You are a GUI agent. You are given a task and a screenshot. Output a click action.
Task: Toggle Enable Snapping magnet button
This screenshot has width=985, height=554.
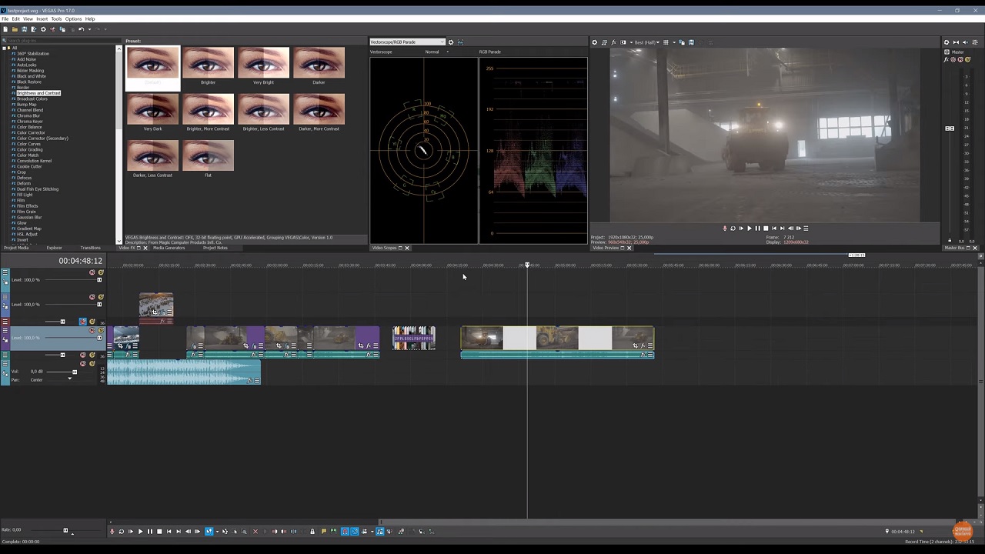click(345, 532)
